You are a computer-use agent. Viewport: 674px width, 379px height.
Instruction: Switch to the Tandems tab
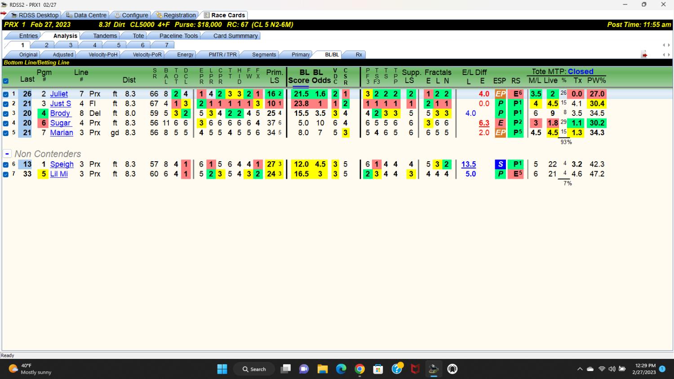click(x=105, y=36)
